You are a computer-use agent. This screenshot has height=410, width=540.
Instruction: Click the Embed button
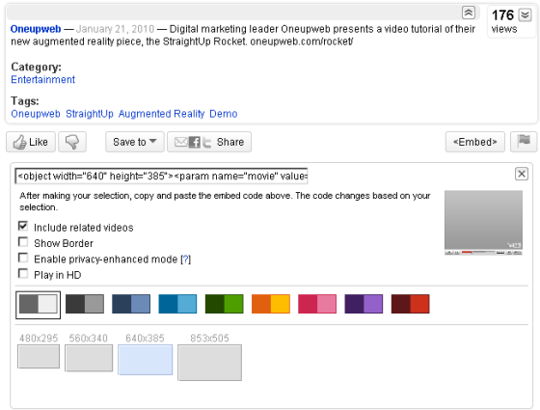click(x=474, y=142)
